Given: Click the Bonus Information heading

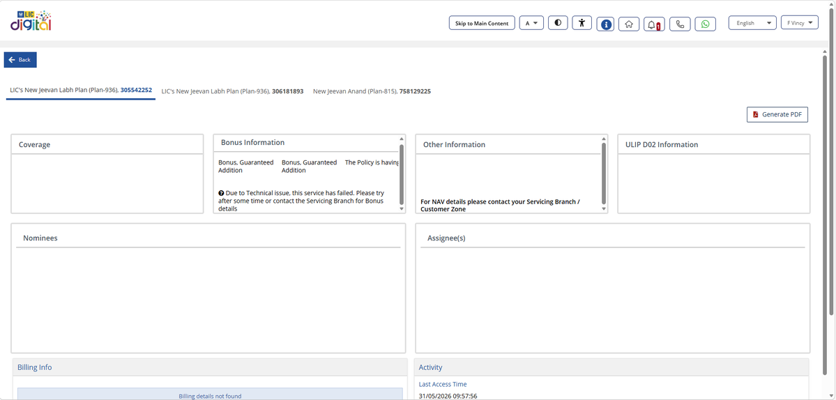Looking at the screenshot, I should click(252, 143).
